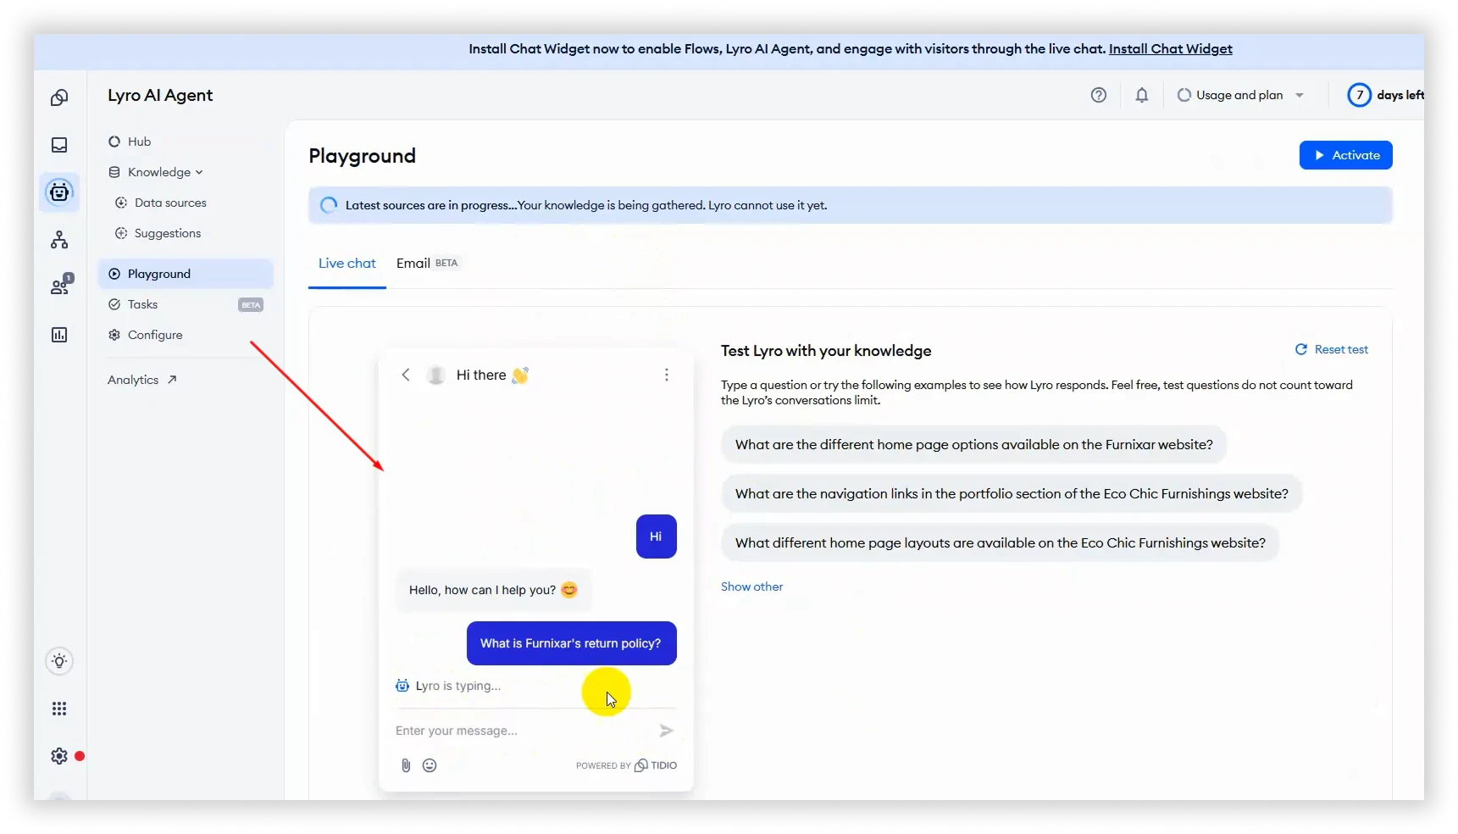1458x834 pixels.
Task: Click the Reset test link
Action: pos(1332,349)
